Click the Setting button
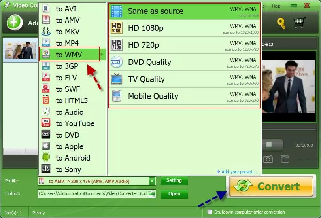 pos(174,180)
